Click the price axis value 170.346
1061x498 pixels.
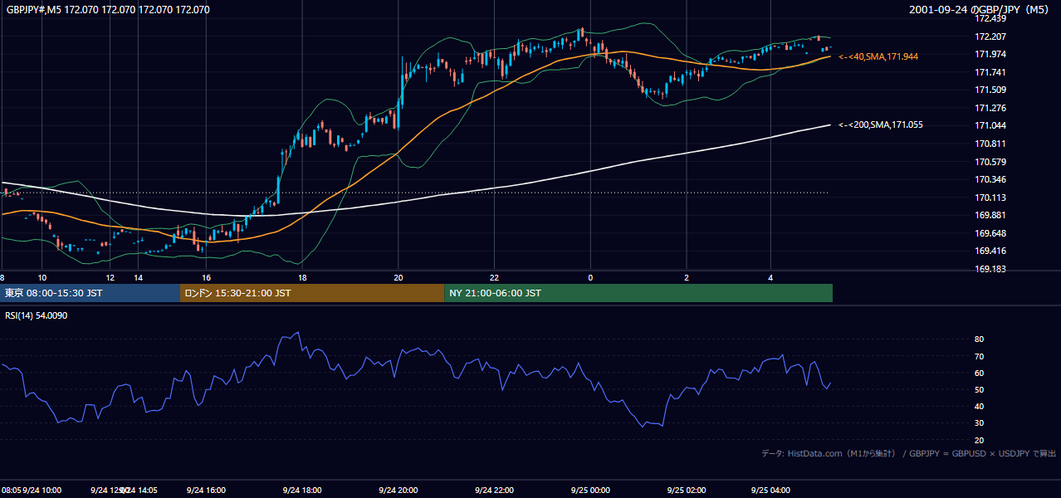click(990, 179)
